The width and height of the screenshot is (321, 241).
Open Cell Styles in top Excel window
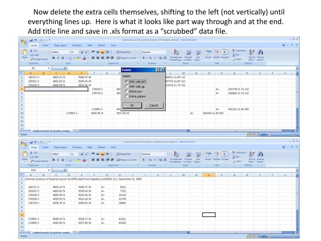coord(198,55)
